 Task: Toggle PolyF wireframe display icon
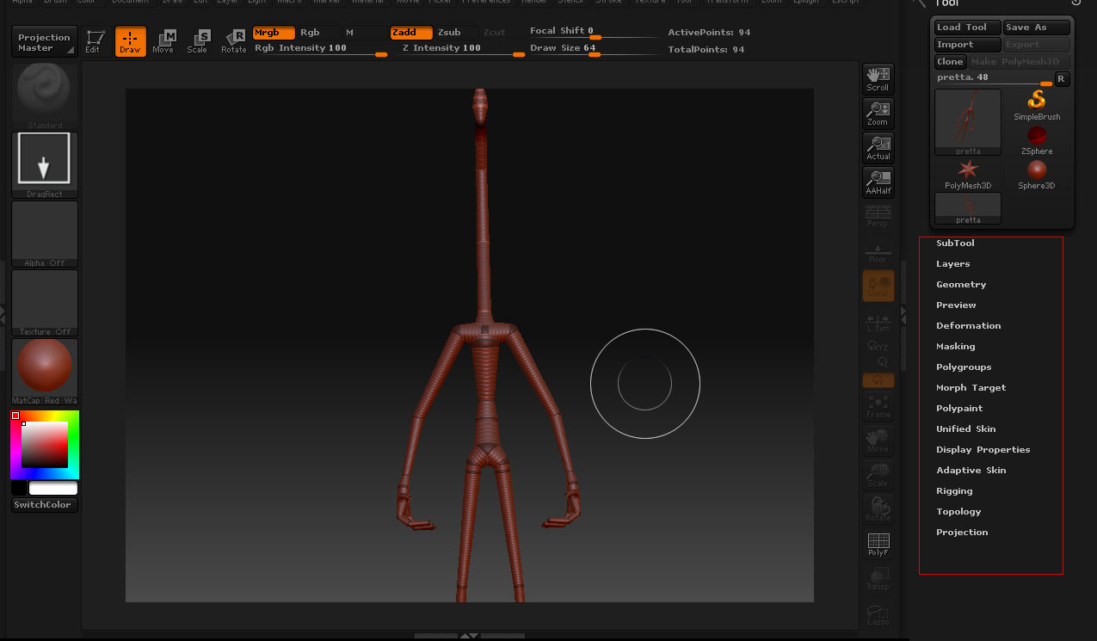tap(878, 543)
